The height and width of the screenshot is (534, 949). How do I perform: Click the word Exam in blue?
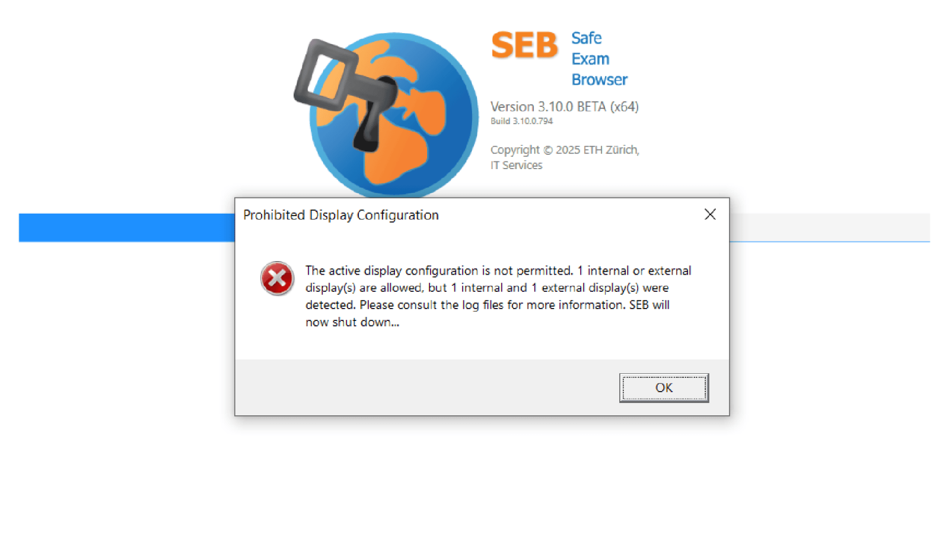[590, 59]
